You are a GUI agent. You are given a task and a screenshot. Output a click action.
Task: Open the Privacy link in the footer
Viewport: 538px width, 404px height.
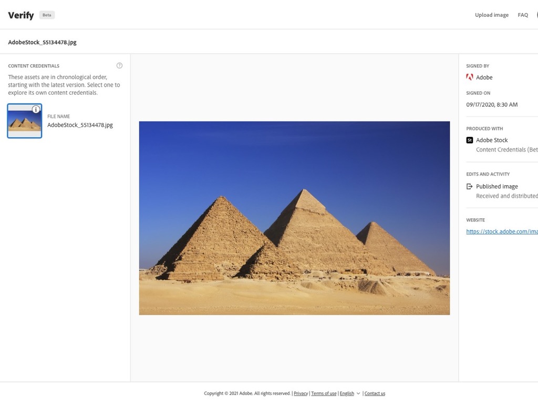point(301,393)
